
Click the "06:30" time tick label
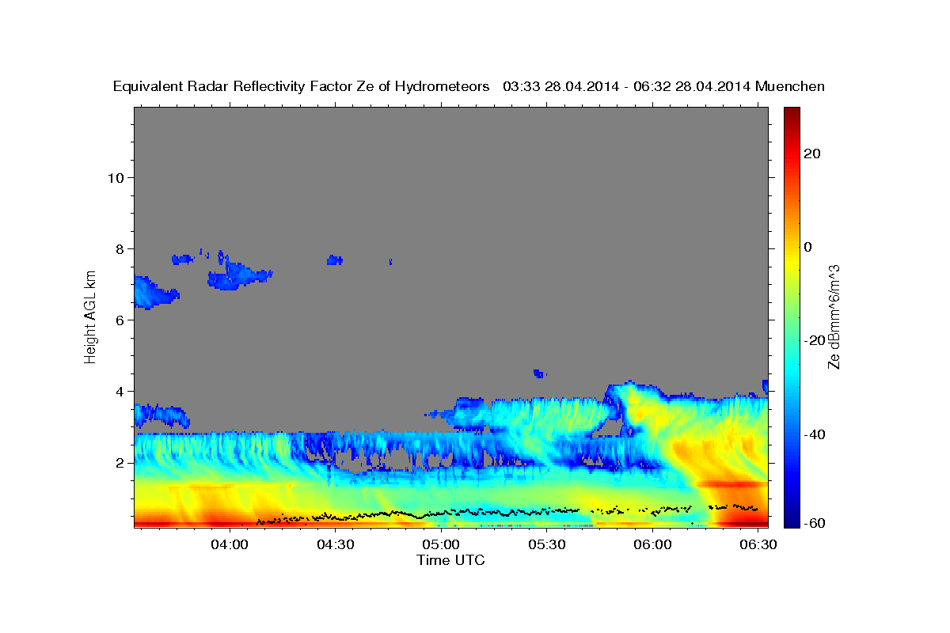(758, 545)
